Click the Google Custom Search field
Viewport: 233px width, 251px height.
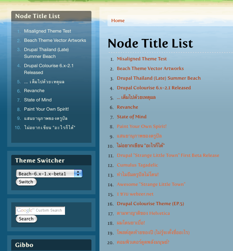[40, 210]
